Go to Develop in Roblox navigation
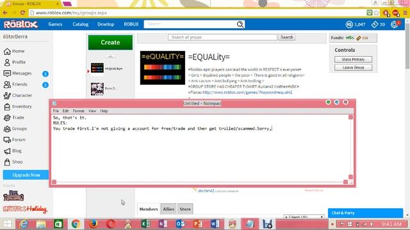The width and height of the screenshot is (410, 230). tap(106, 24)
